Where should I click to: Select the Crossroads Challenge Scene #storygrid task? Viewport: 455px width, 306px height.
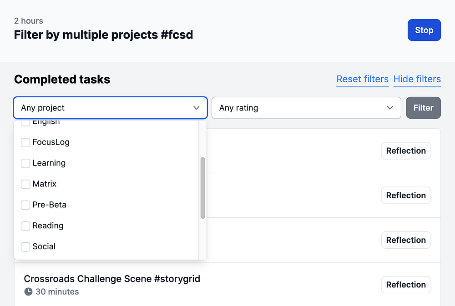pyautogui.click(x=112, y=279)
